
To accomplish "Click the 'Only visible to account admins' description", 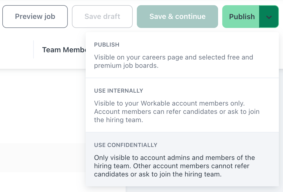I will coord(174,158).
